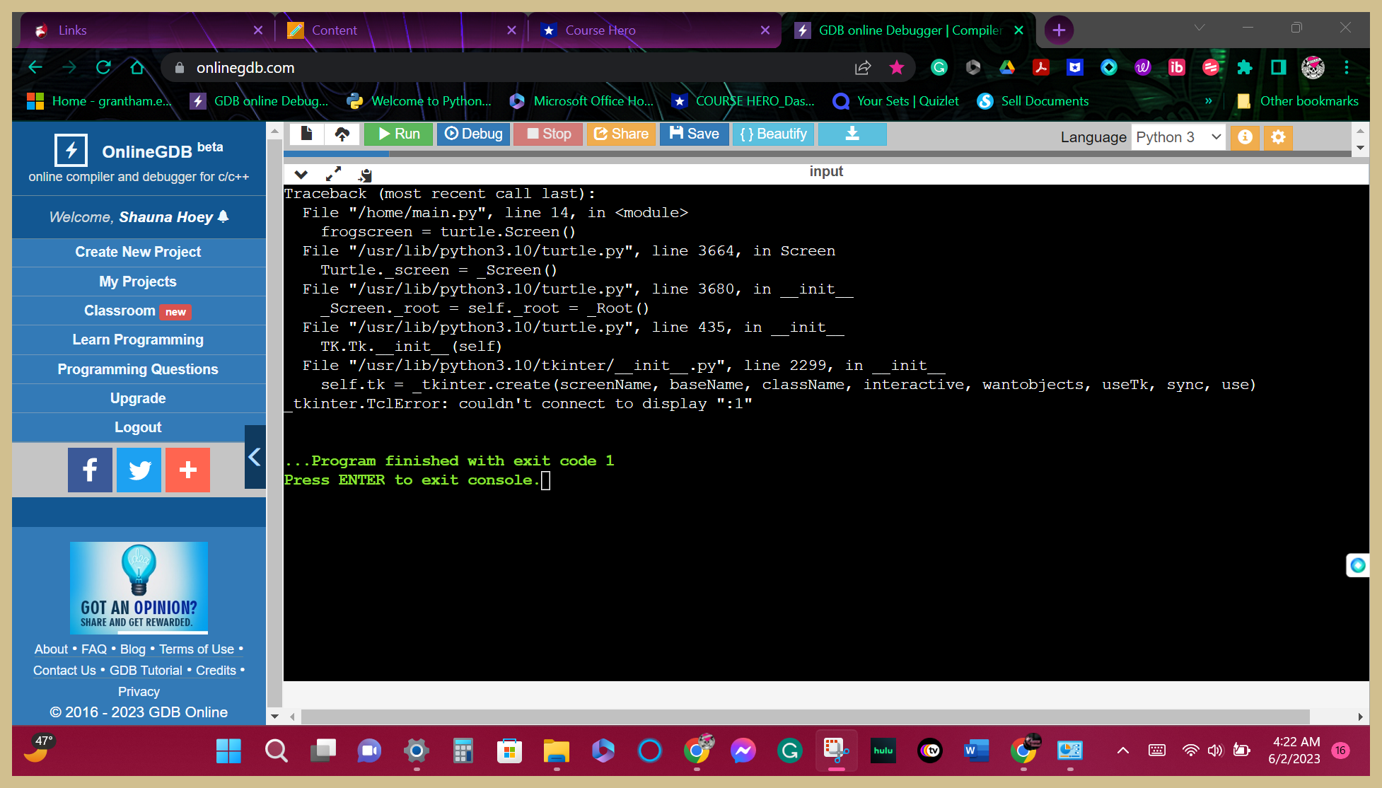Click the sidebar vertical scrollbar down arrow

tap(274, 717)
